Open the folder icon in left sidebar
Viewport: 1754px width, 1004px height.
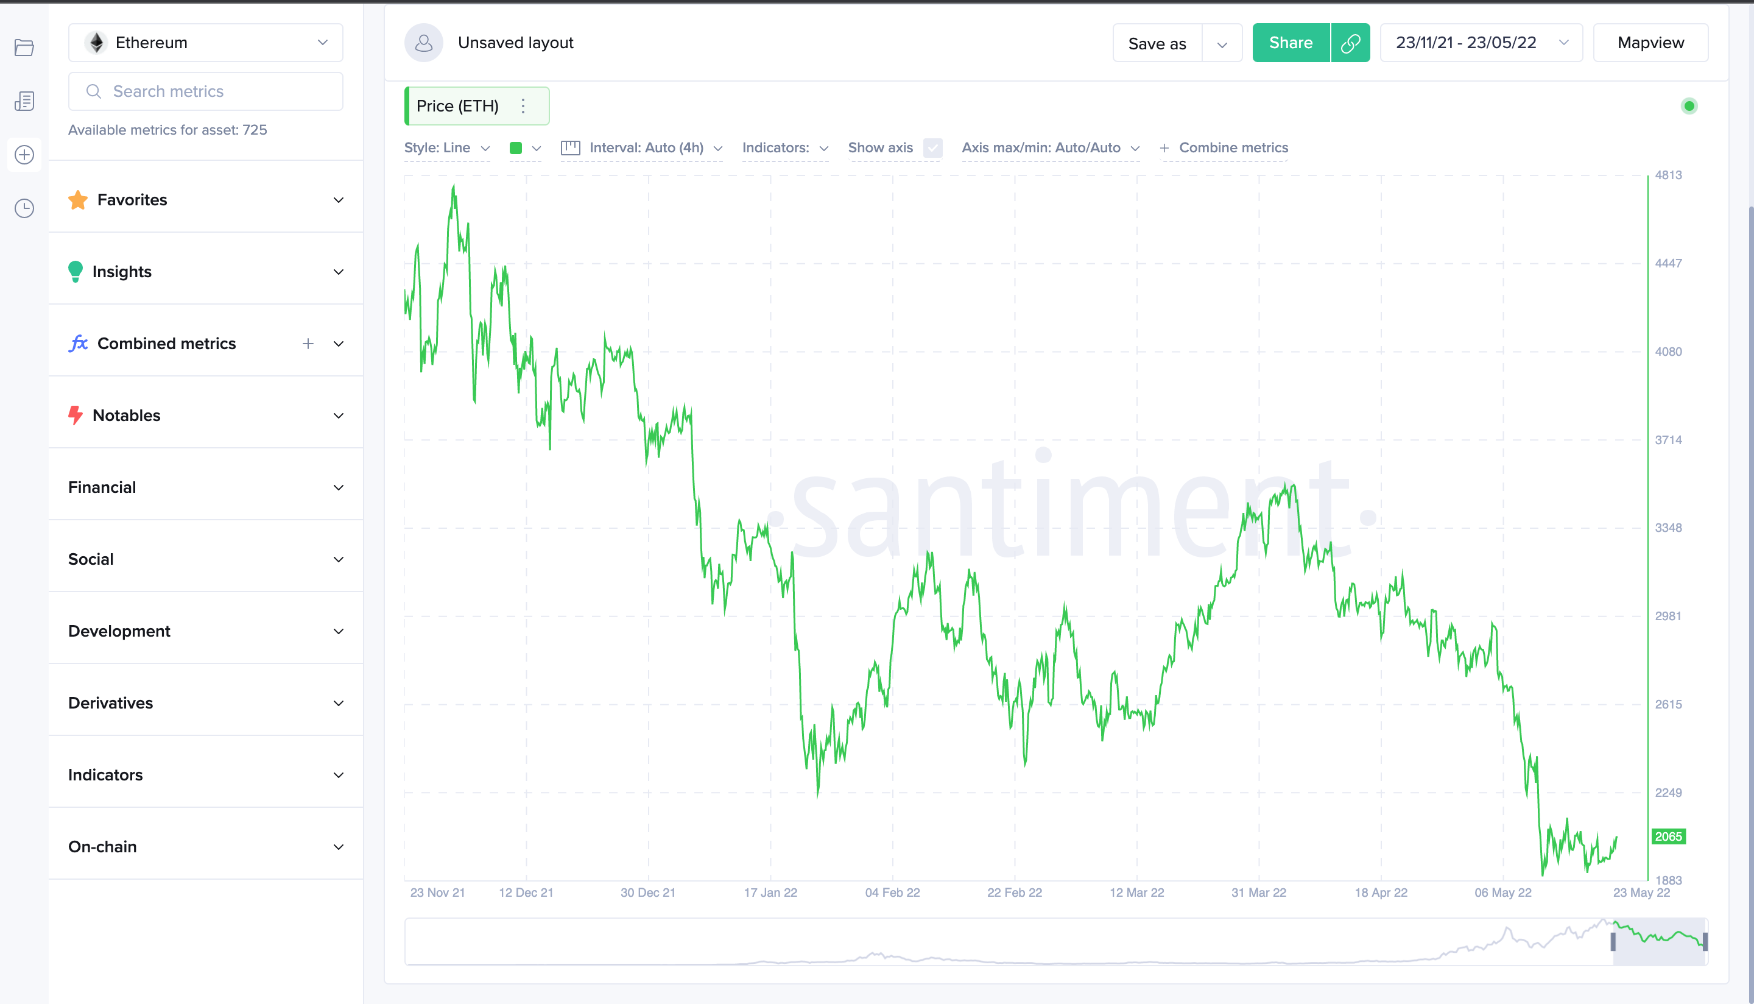point(24,48)
